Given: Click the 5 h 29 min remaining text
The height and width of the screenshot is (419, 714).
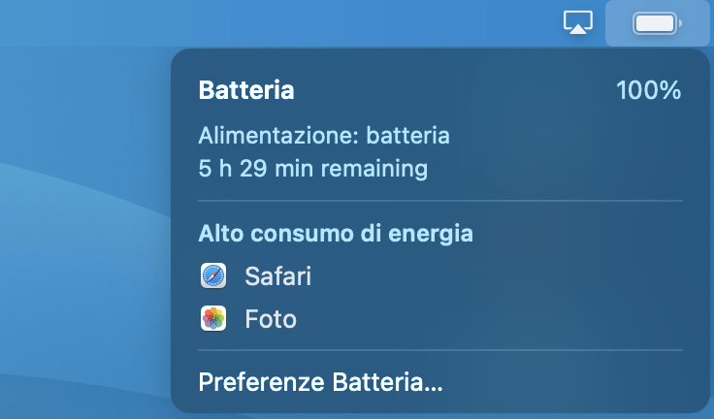Looking at the screenshot, I should point(312,169).
